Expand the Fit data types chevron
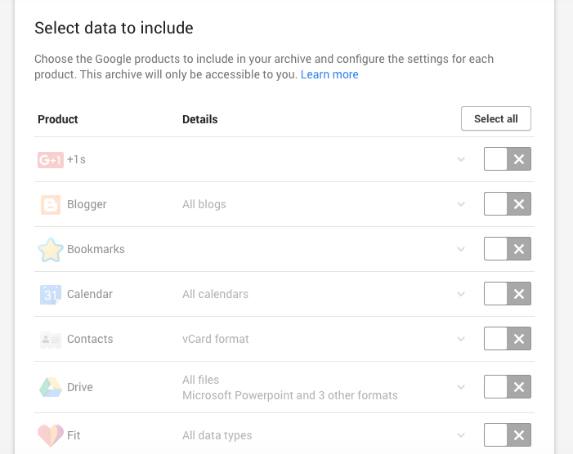This screenshot has height=454, width=573. (x=462, y=435)
